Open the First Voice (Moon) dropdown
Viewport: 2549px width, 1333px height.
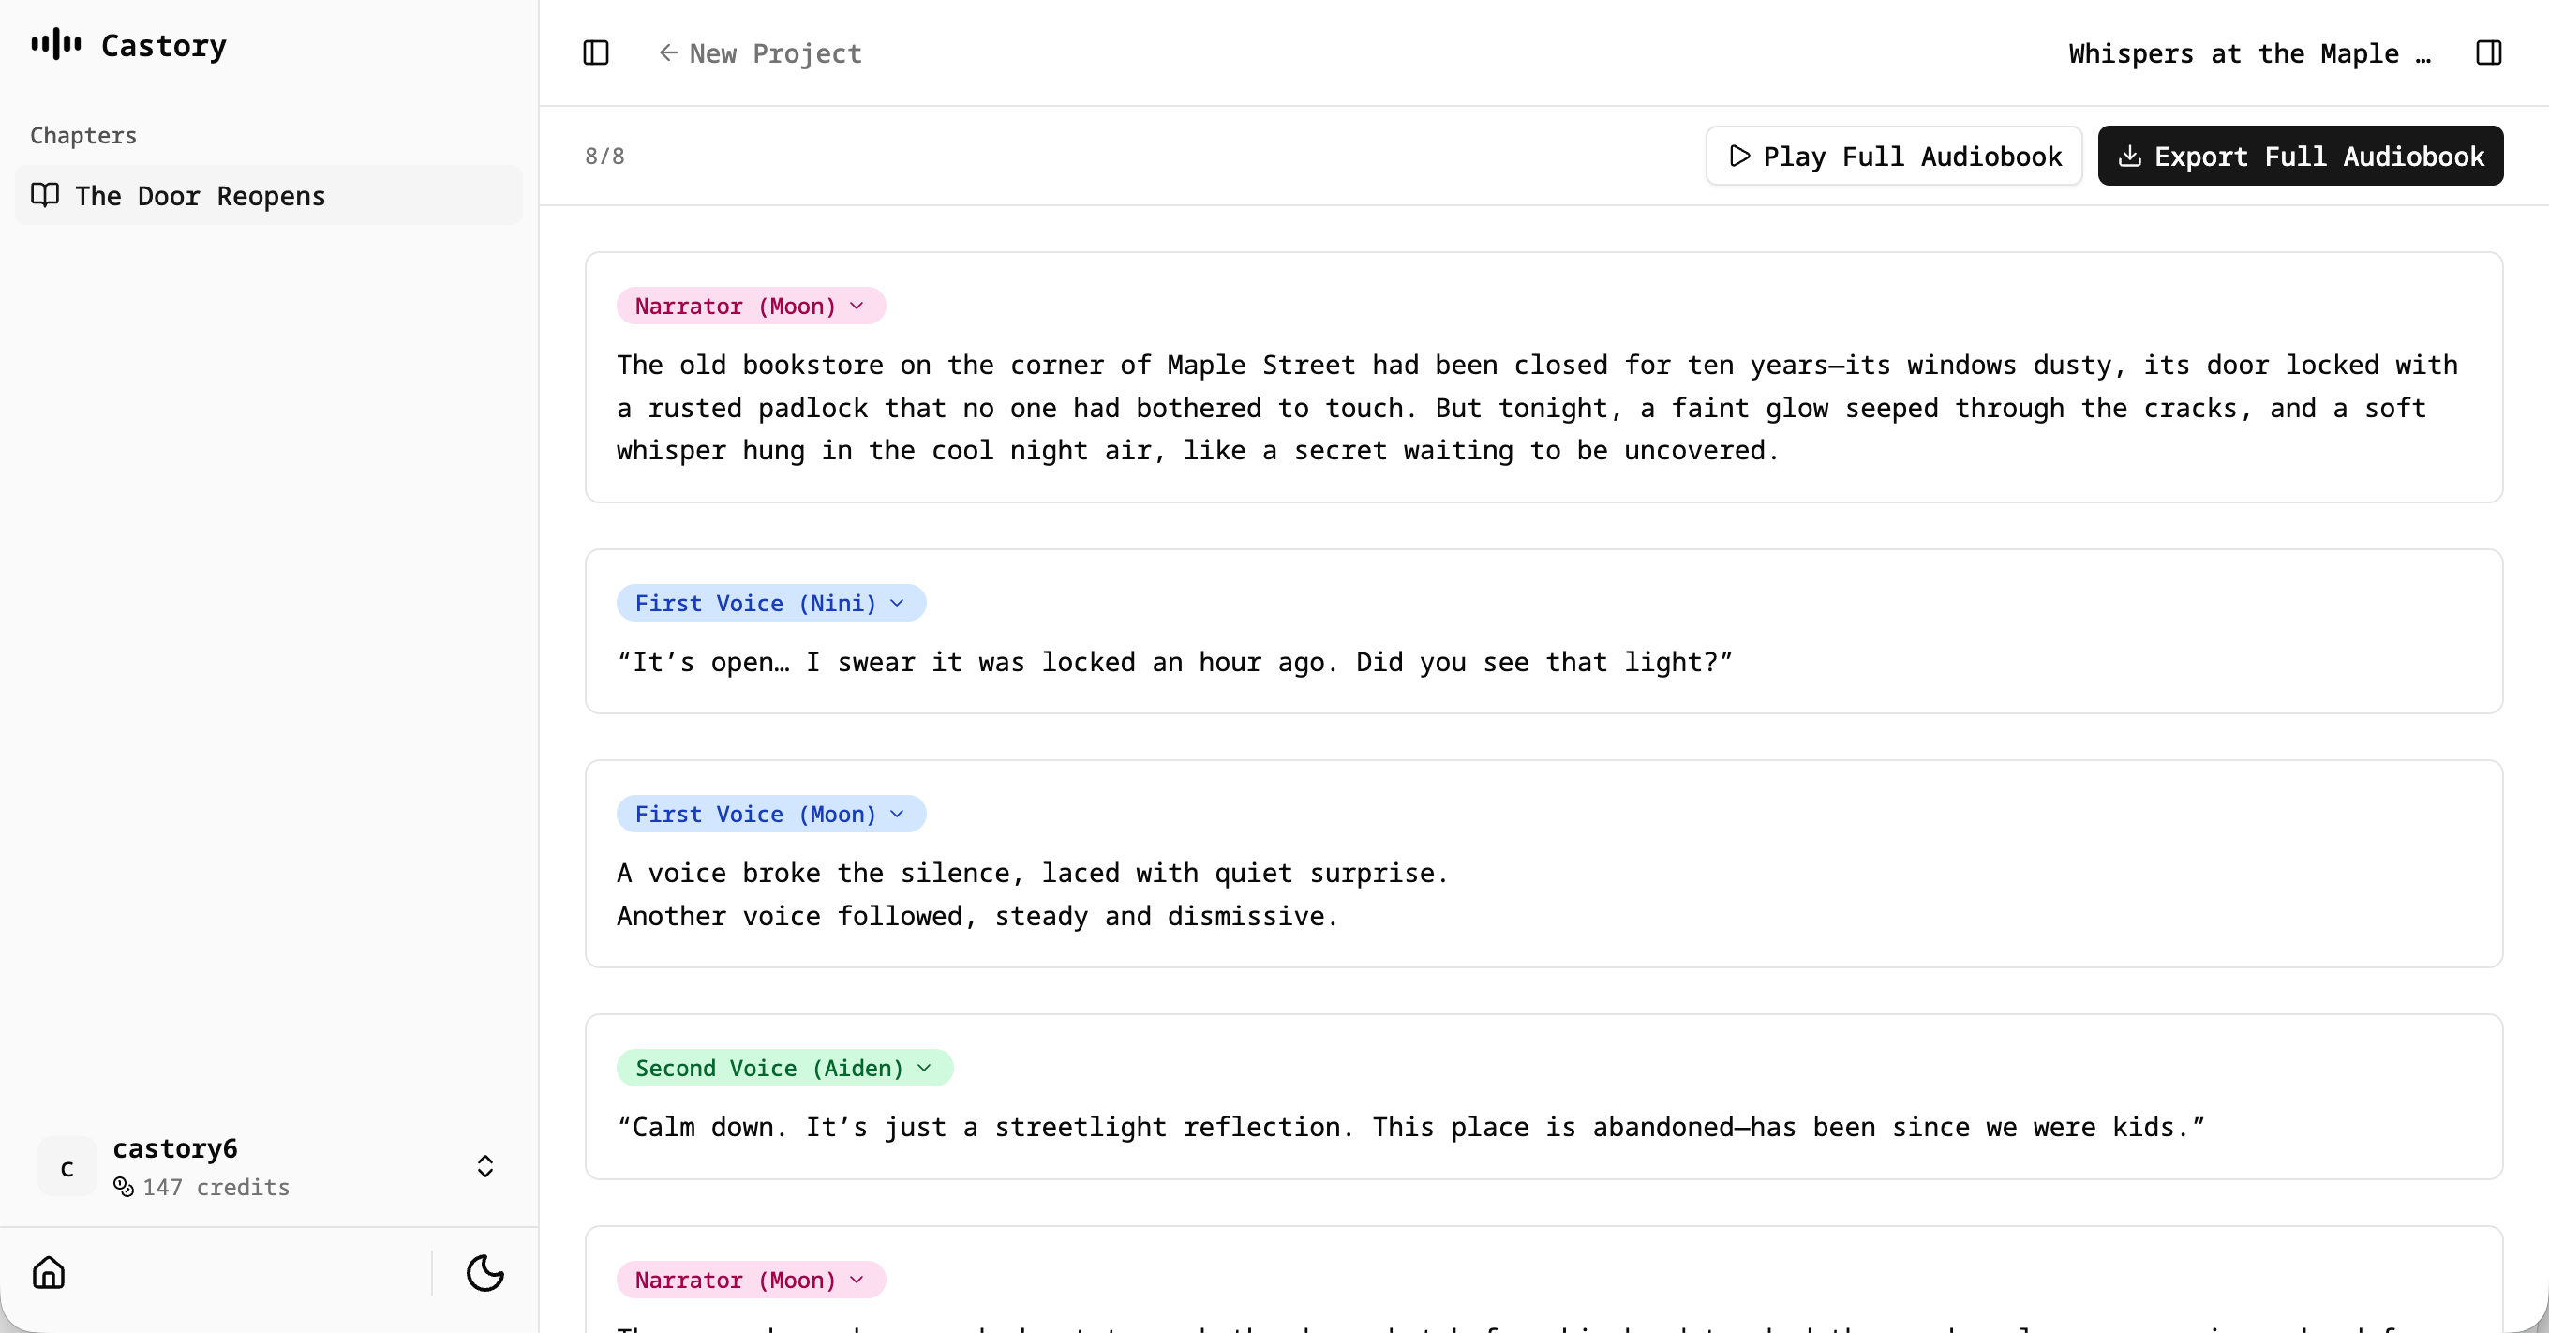tap(769, 814)
